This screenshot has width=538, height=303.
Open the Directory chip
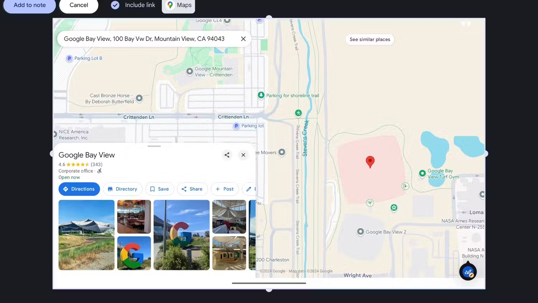(122, 189)
